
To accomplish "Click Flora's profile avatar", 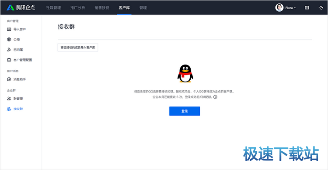I will coord(279,7).
